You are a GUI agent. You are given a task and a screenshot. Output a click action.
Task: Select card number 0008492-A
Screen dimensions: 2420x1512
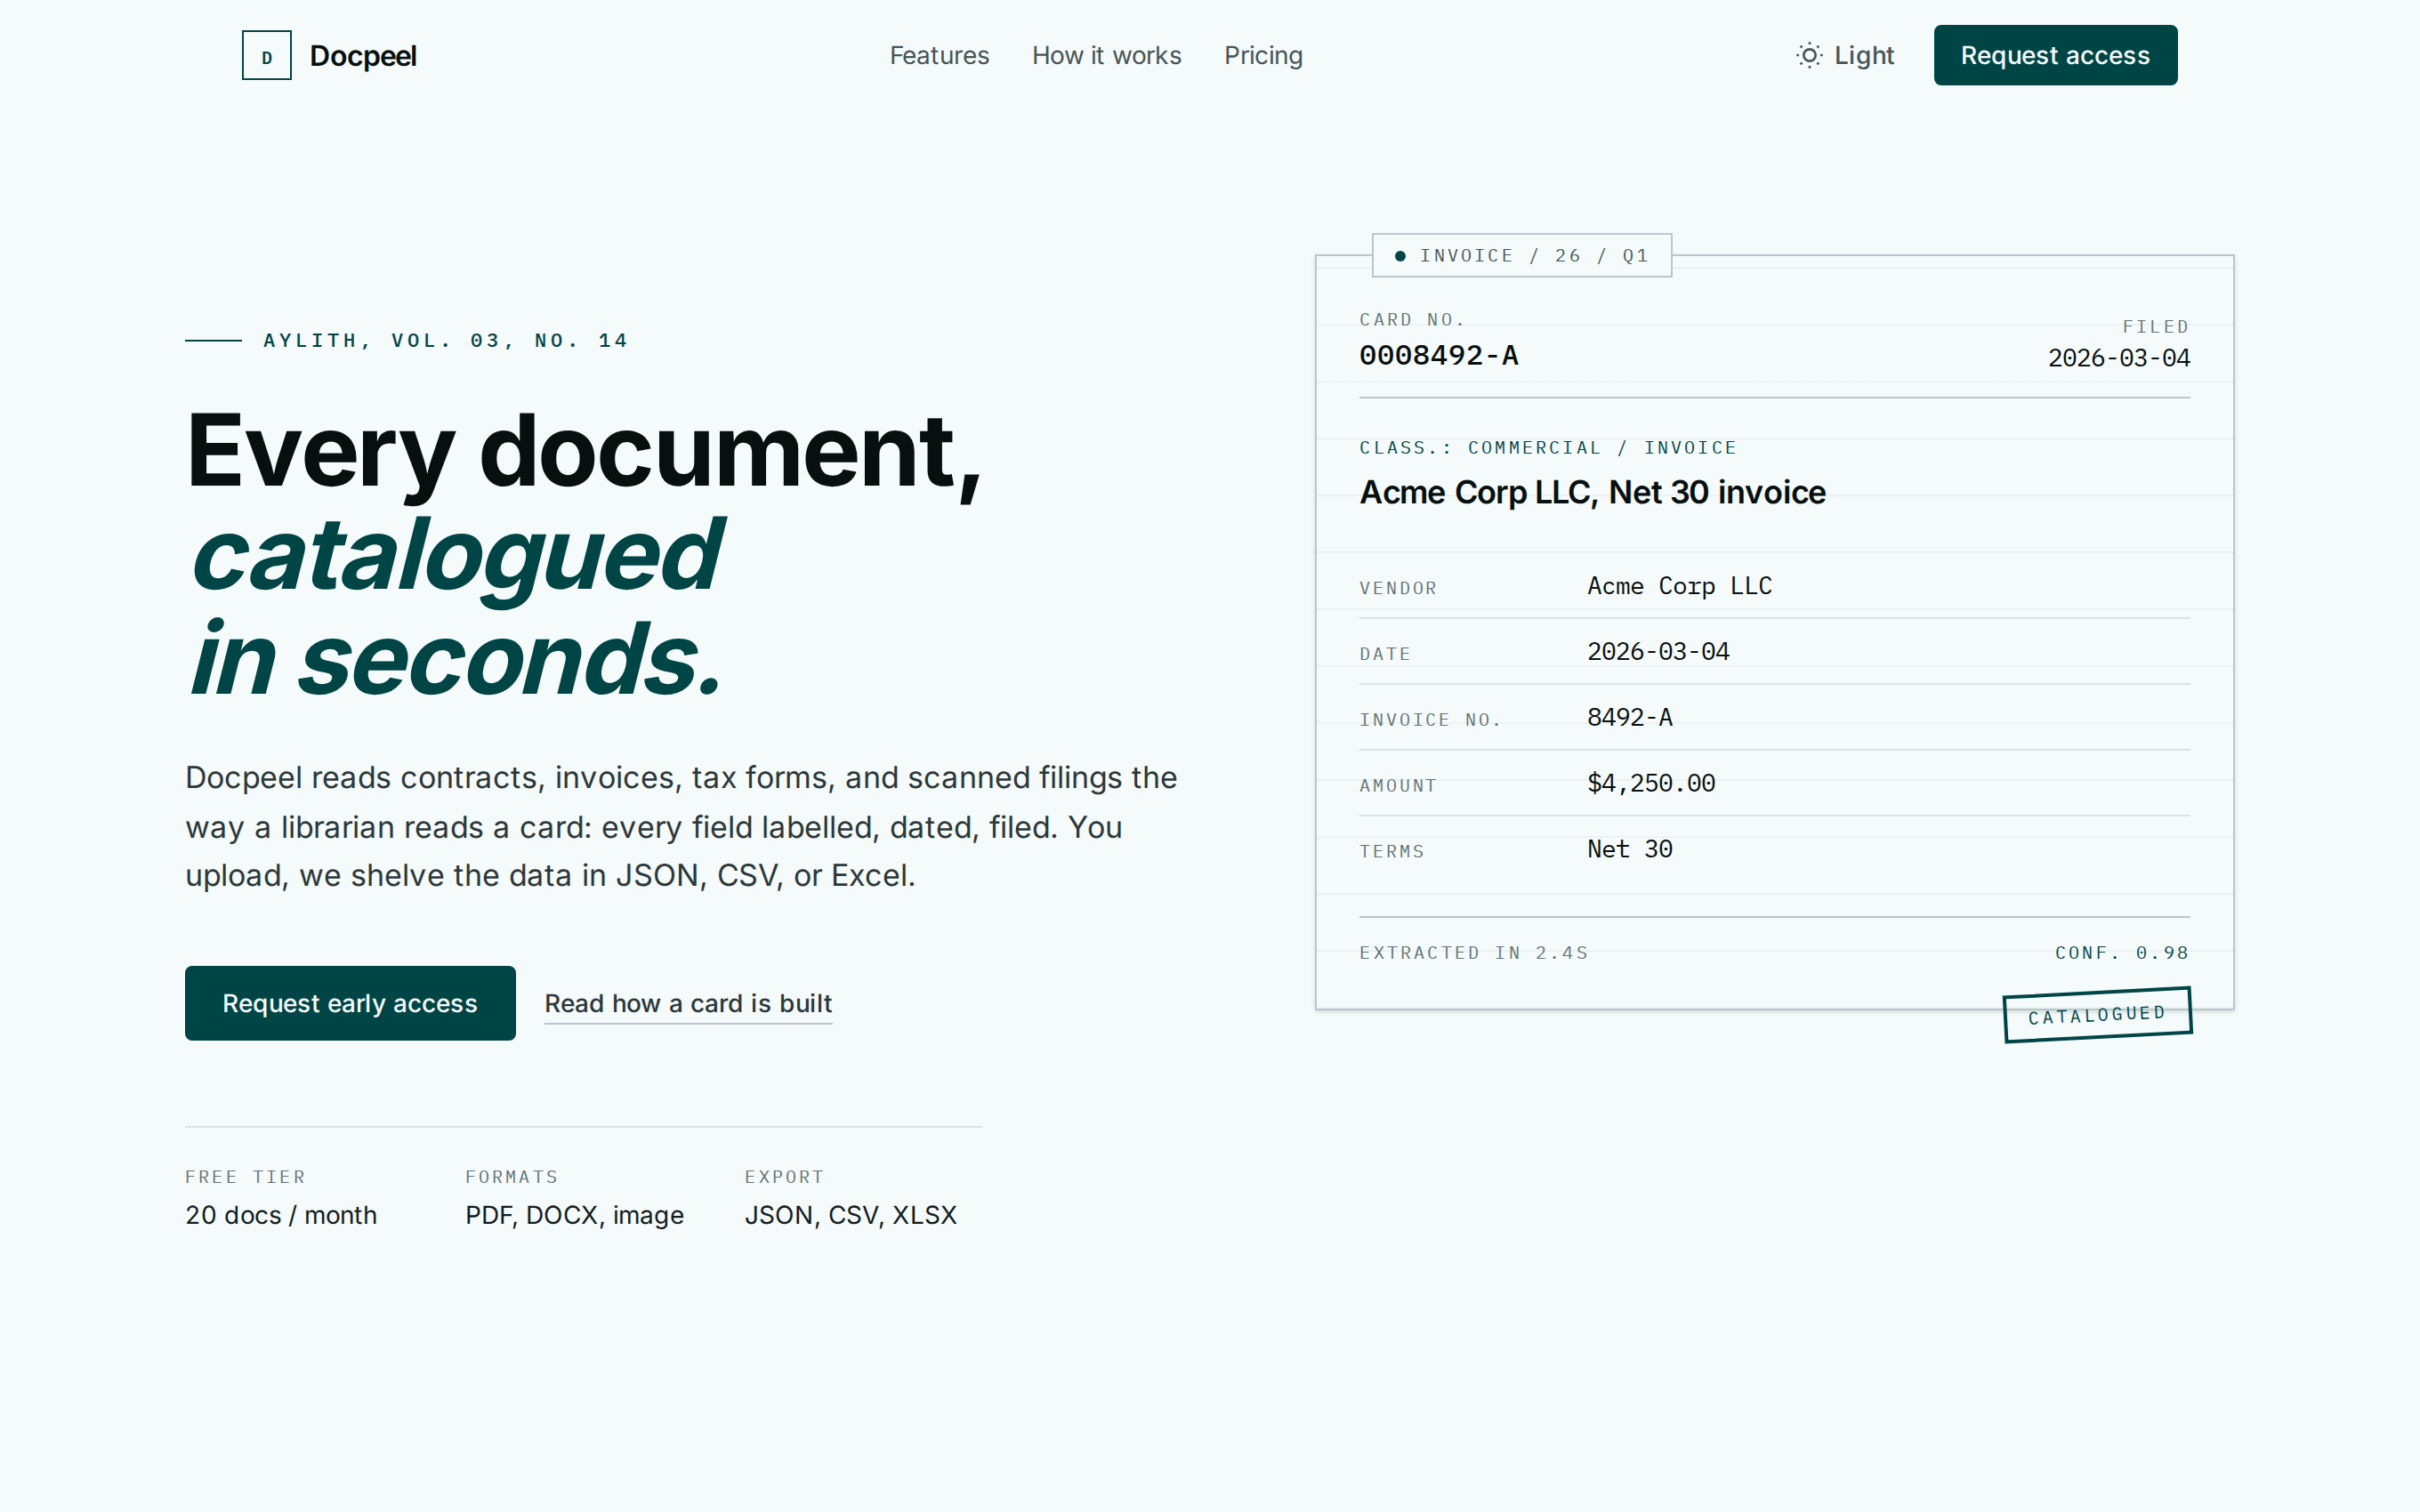pyautogui.click(x=1438, y=355)
